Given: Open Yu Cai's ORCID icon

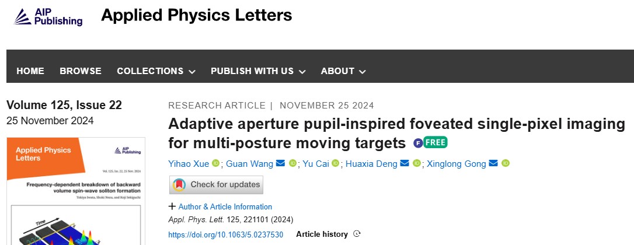Looking at the screenshot, I should [335, 163].
